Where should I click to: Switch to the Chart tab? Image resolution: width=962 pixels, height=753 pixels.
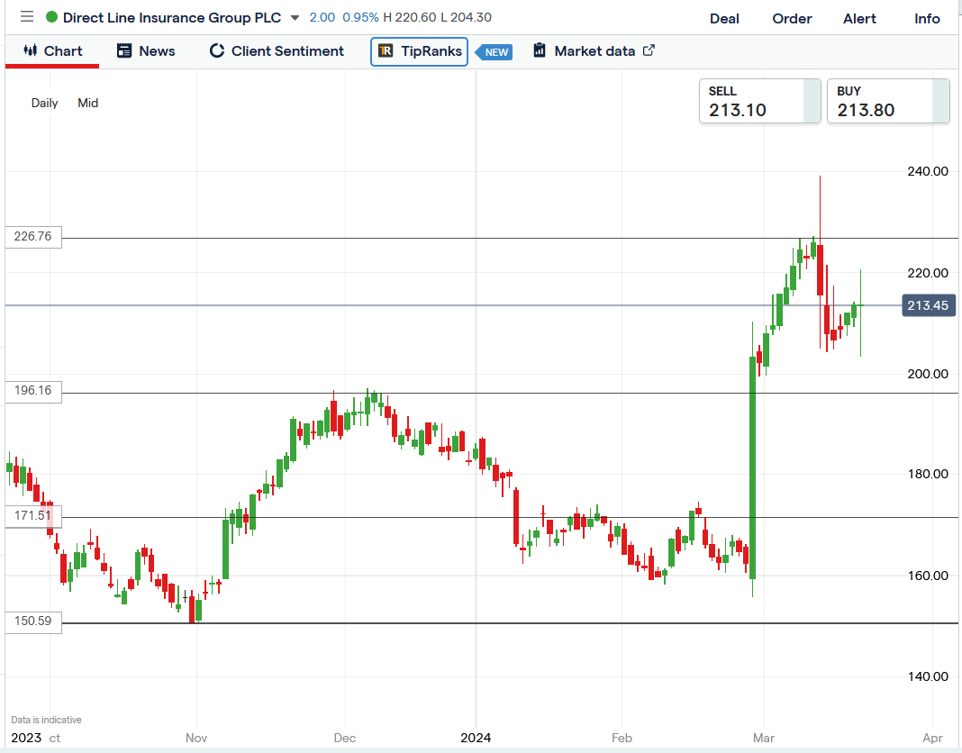point(52,51)
